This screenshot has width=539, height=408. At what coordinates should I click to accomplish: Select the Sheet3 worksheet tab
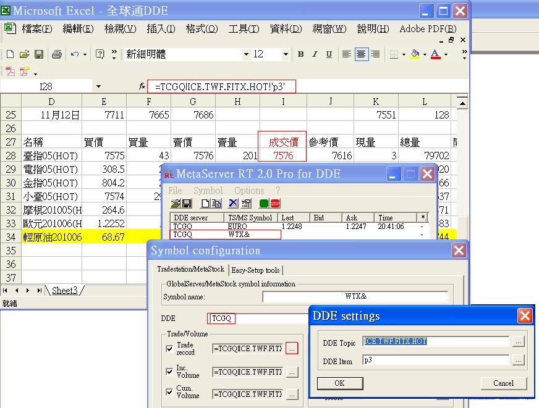pos(65,290)
